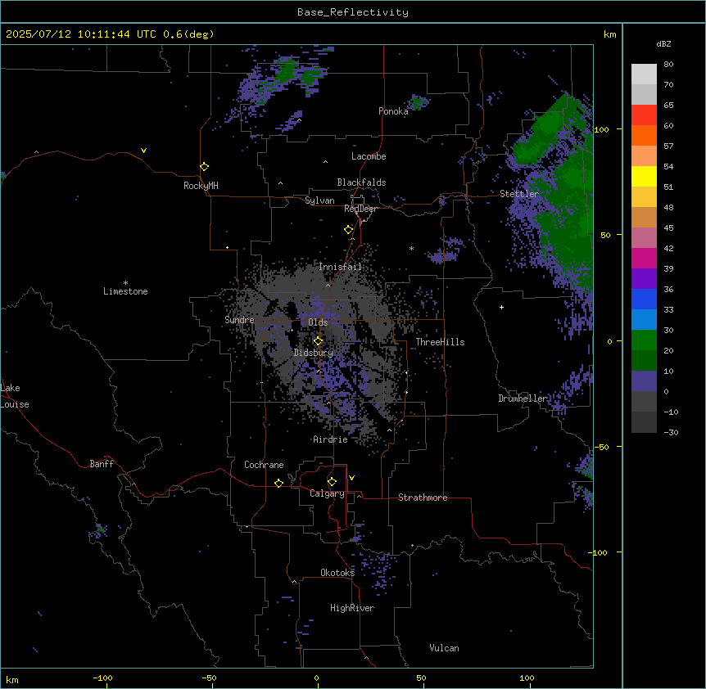Click the yellow diamond marker near RockyMH
Image resolution: width=706 pixels, height=689 pixels.
[x=205, y=167]
